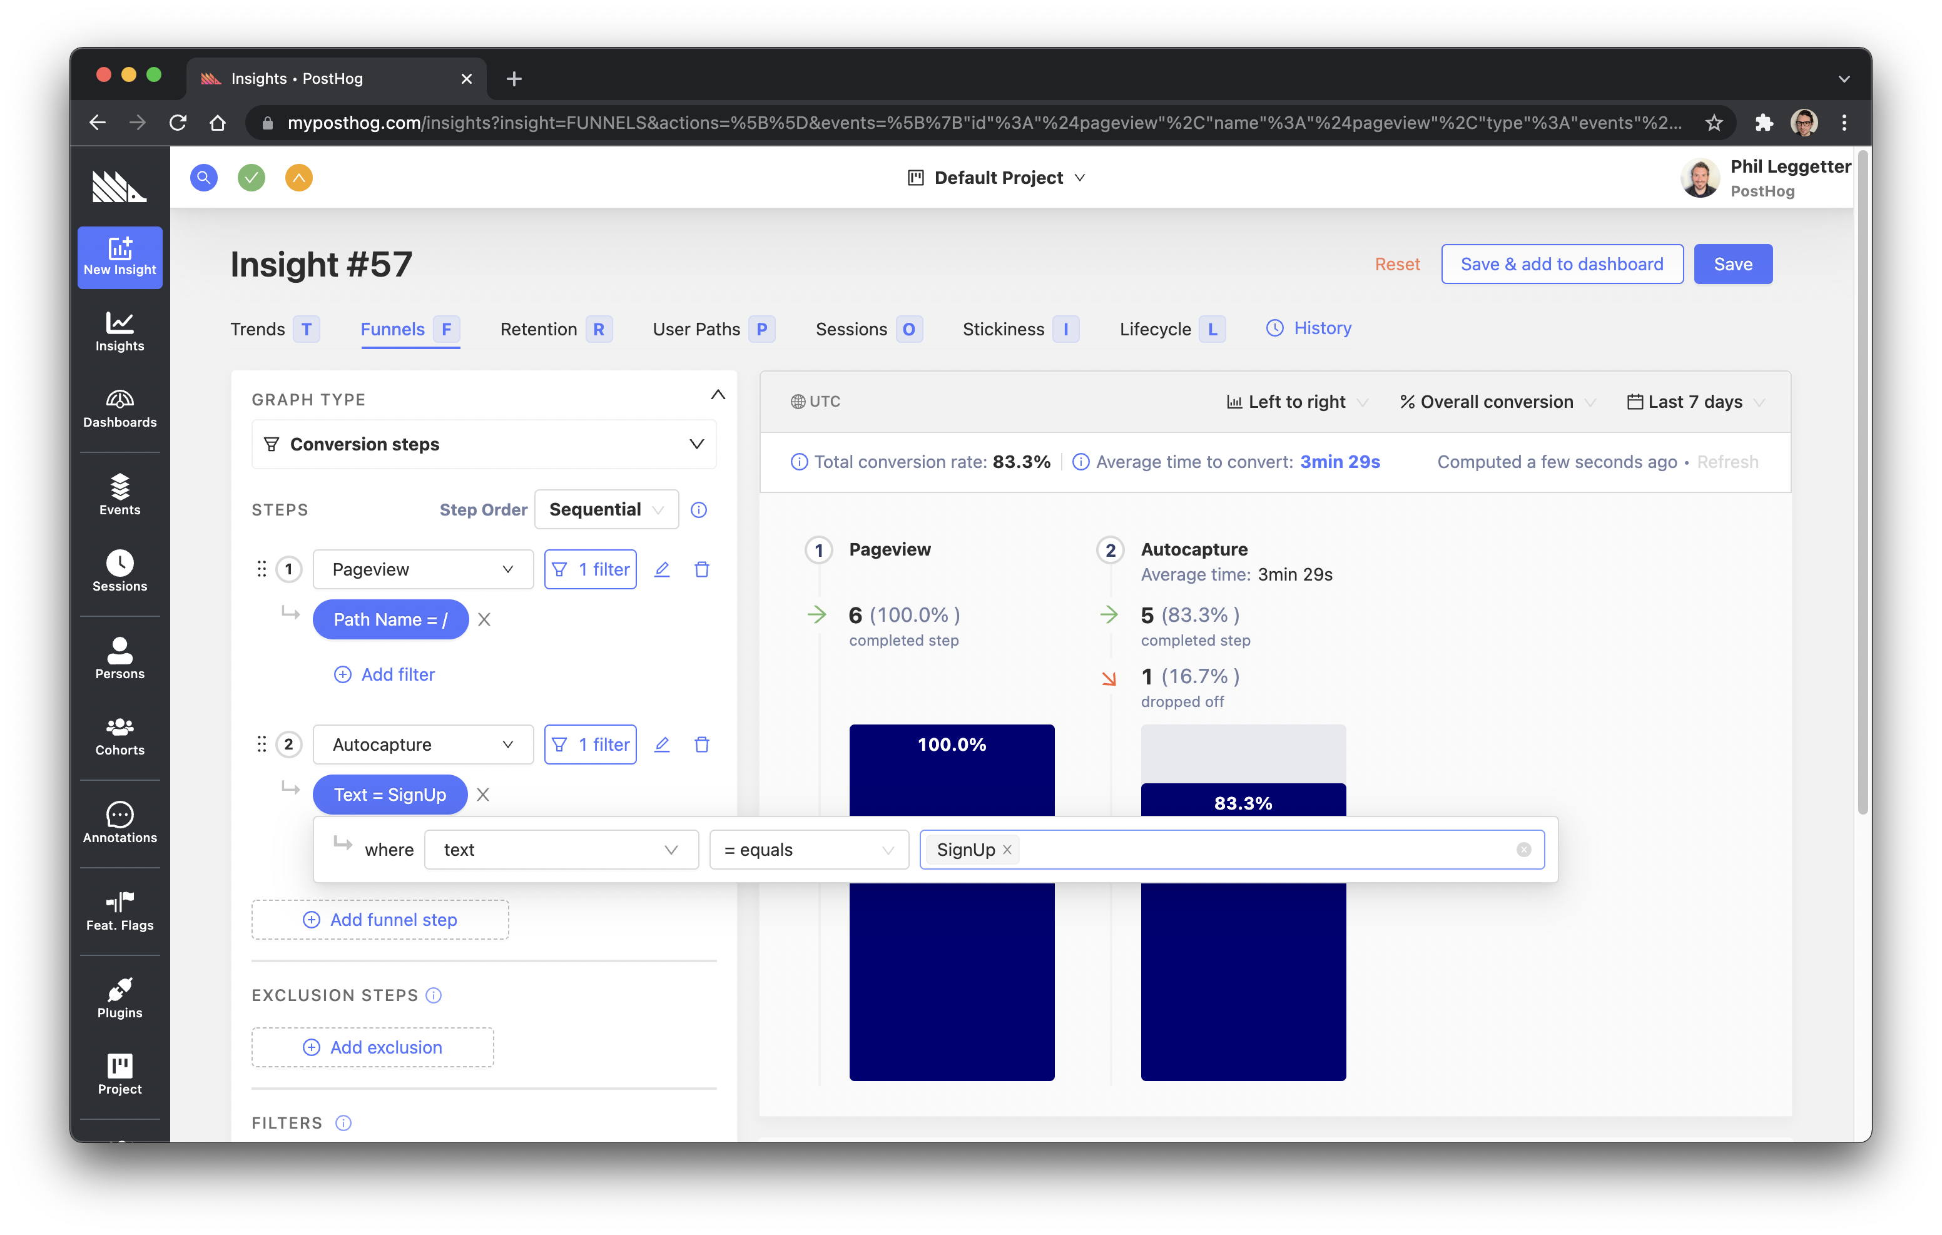The image size is (1942, 1235).
Task: Open Annotations in the sidebar
Action: tap(119, 823)
